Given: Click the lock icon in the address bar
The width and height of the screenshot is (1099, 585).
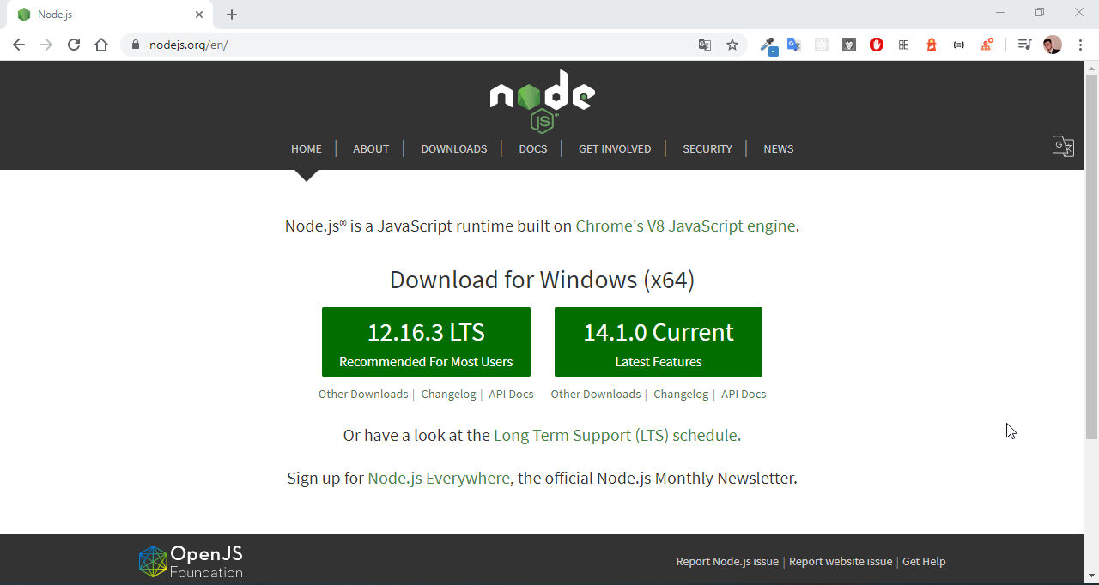Looking at the screenshot, I should pyautogui.click(x=136, y=45).
